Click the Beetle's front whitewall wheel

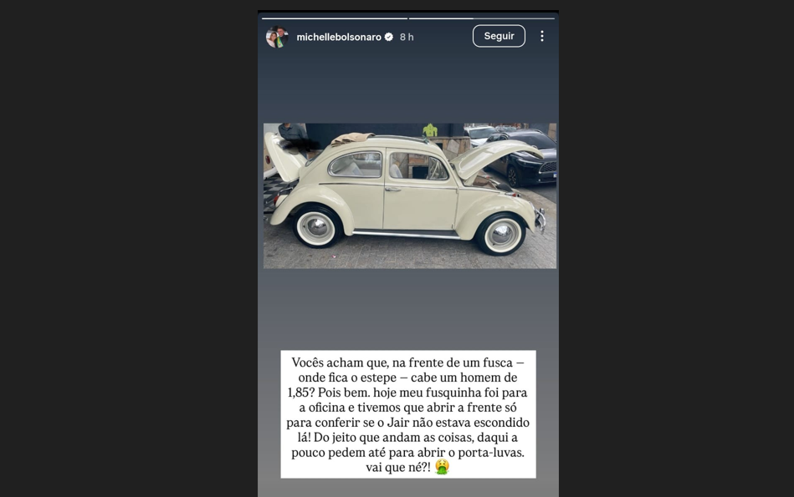[x=501, y=234]
